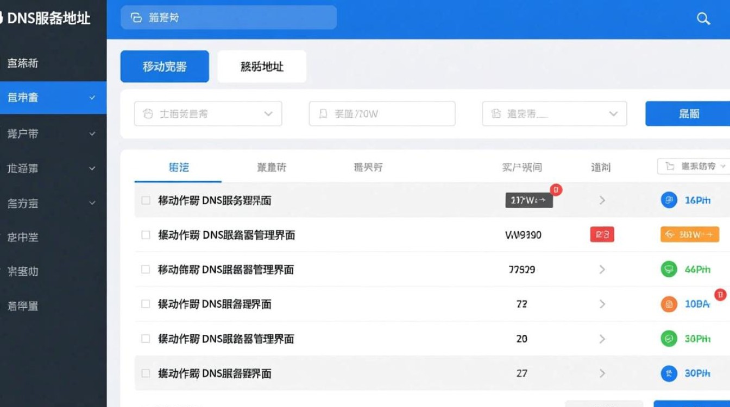Check the checkbox on the last table row
730x407 pixels.
point(146,373)
